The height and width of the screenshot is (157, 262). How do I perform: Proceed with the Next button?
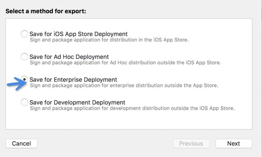click(234, 143)
